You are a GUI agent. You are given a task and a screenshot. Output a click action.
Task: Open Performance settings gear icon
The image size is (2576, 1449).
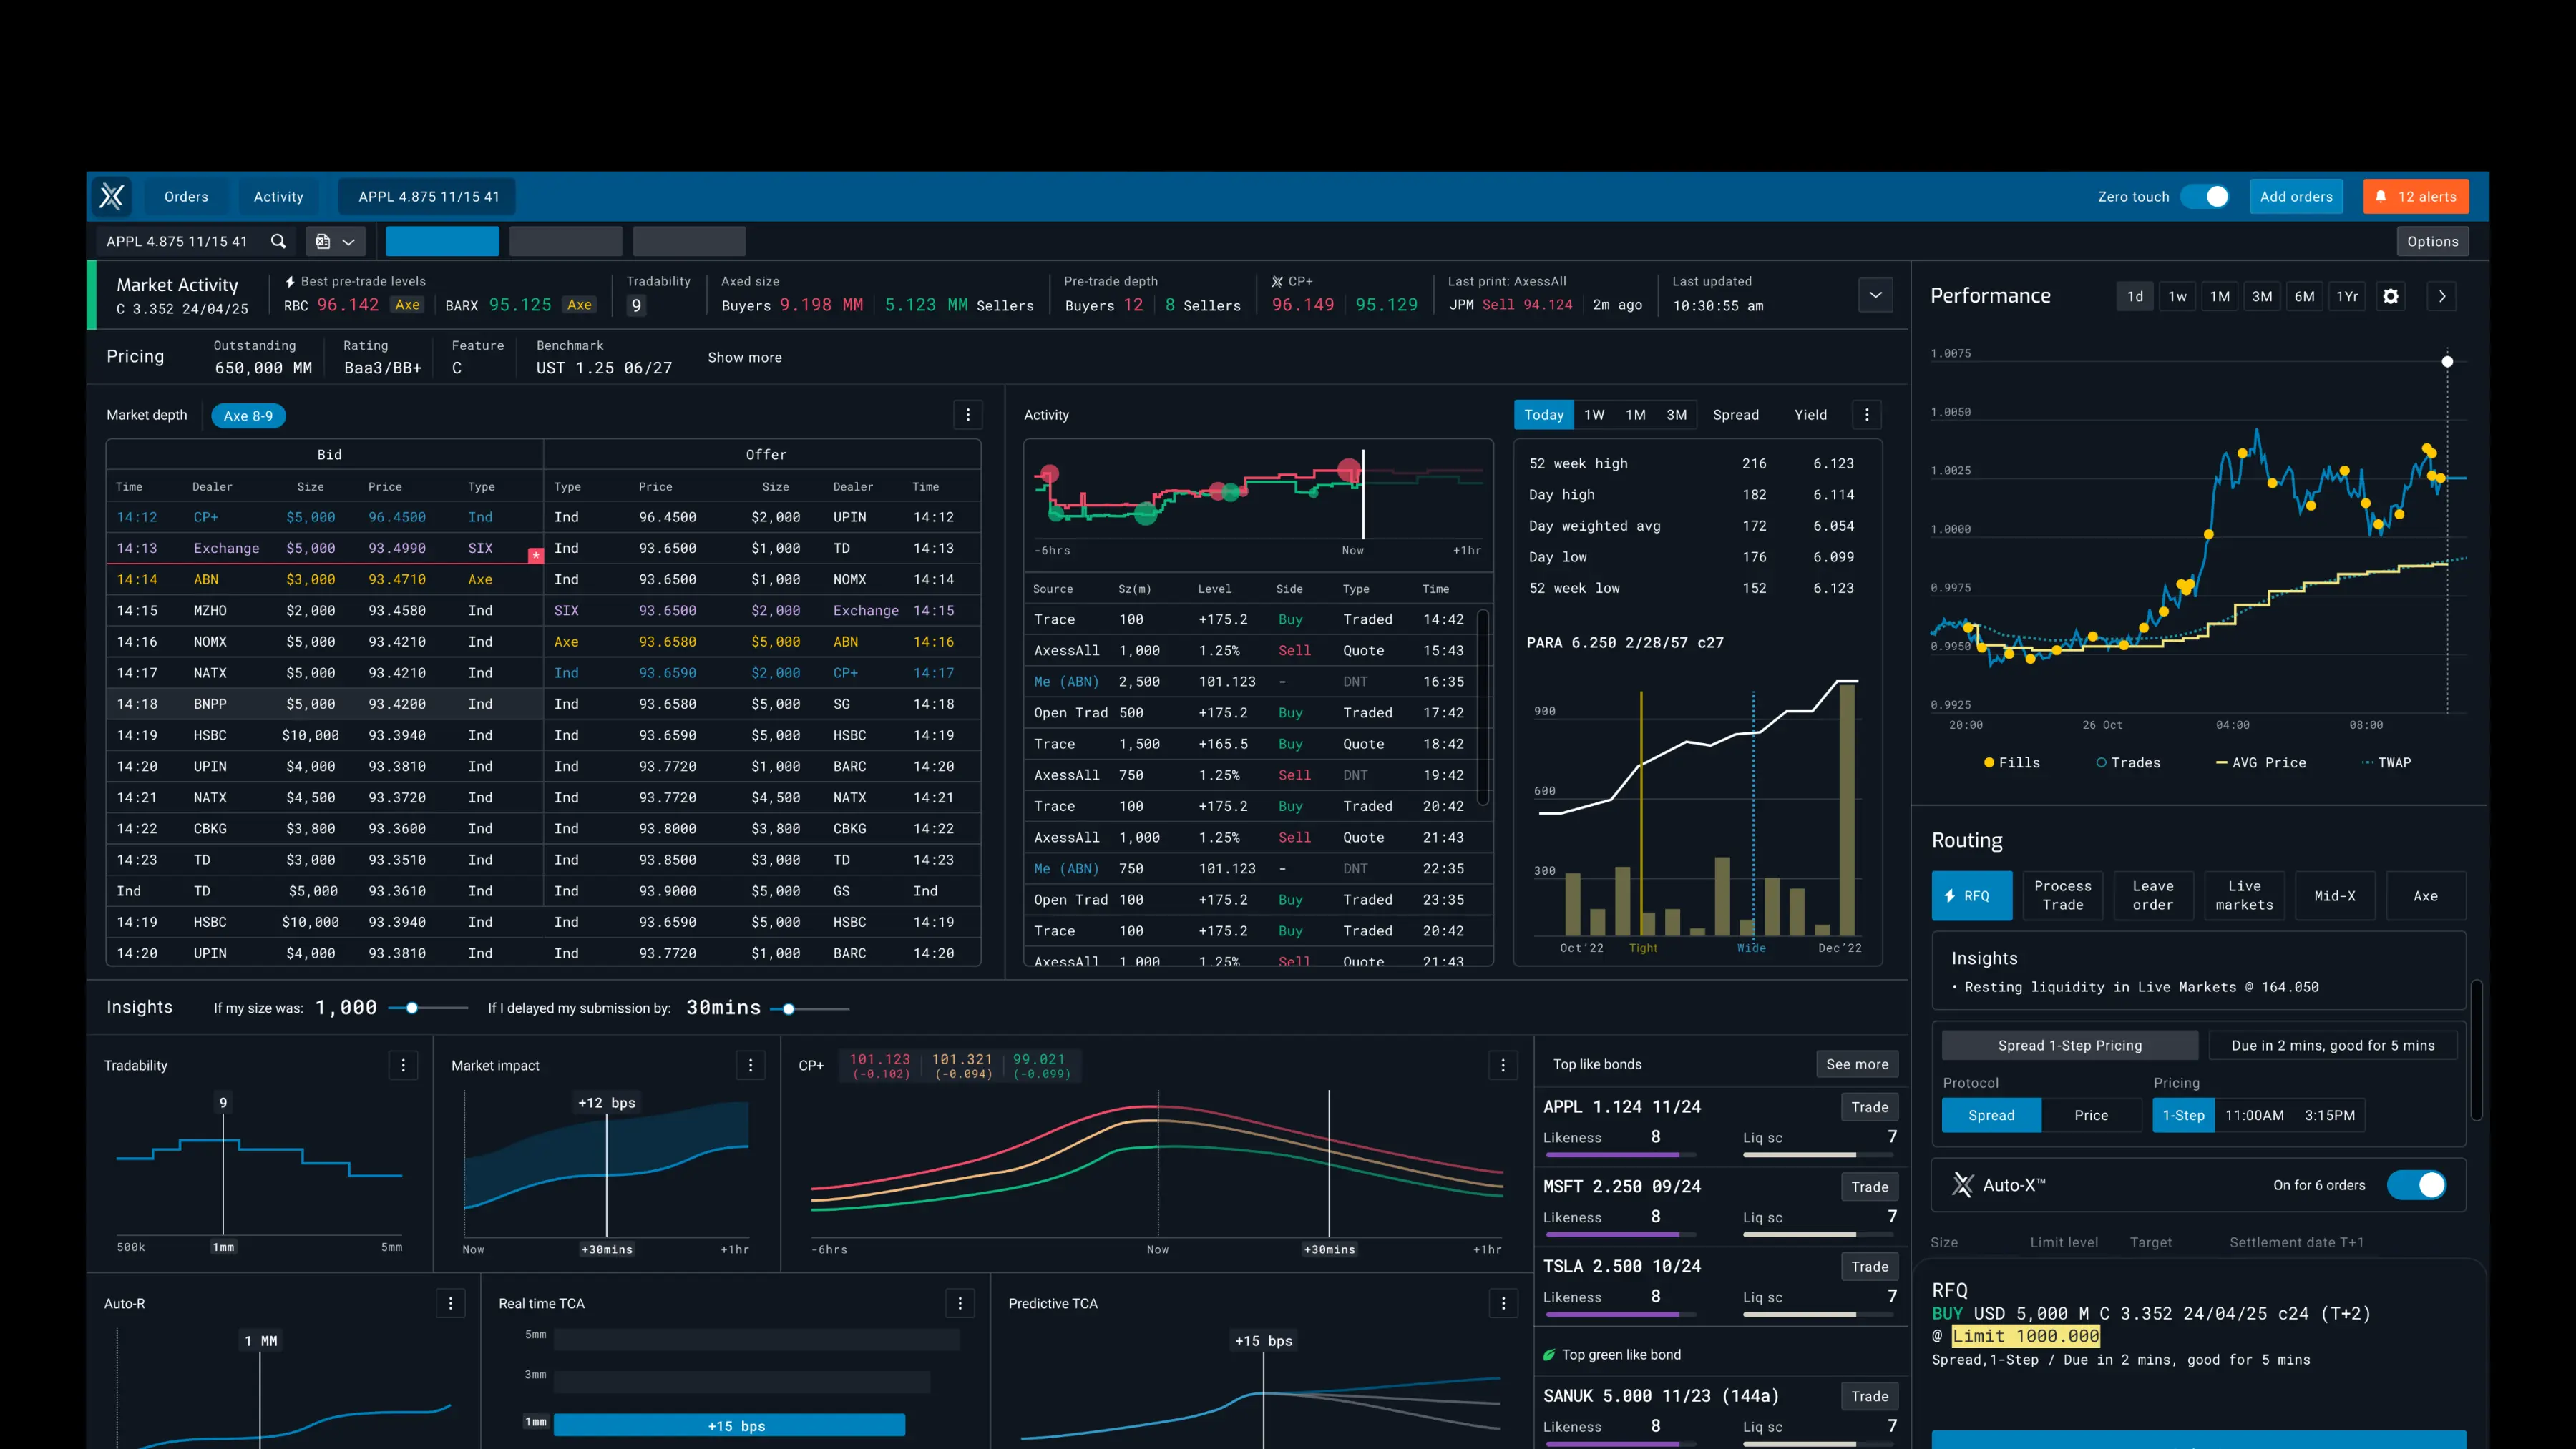click(x=2391, y=296)
